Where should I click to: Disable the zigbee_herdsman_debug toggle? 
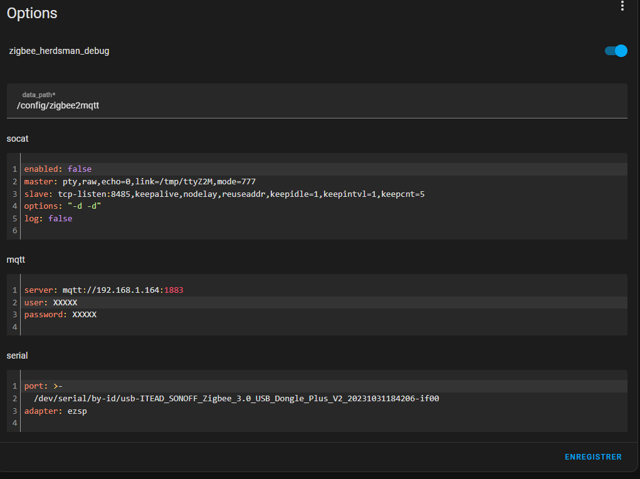pyautogui.click(x=616, y=51)
